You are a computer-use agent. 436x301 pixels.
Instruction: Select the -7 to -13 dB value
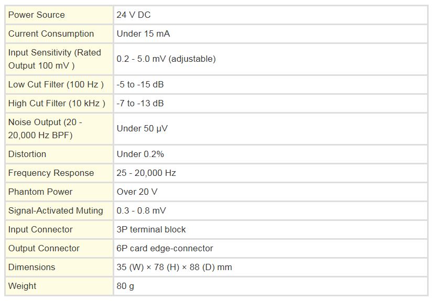point(140,103)
